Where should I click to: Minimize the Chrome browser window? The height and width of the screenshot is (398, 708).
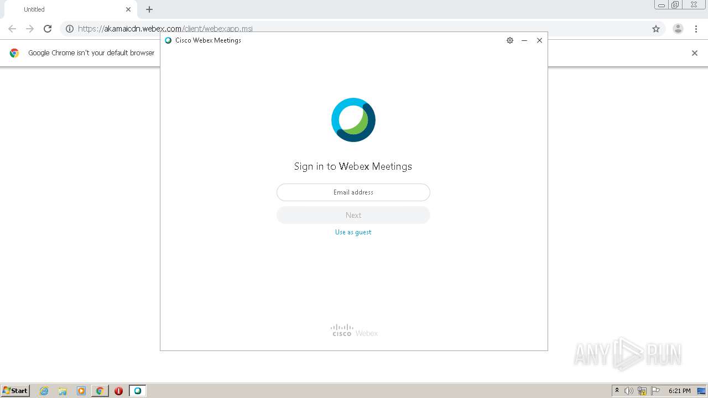(661, 5)
